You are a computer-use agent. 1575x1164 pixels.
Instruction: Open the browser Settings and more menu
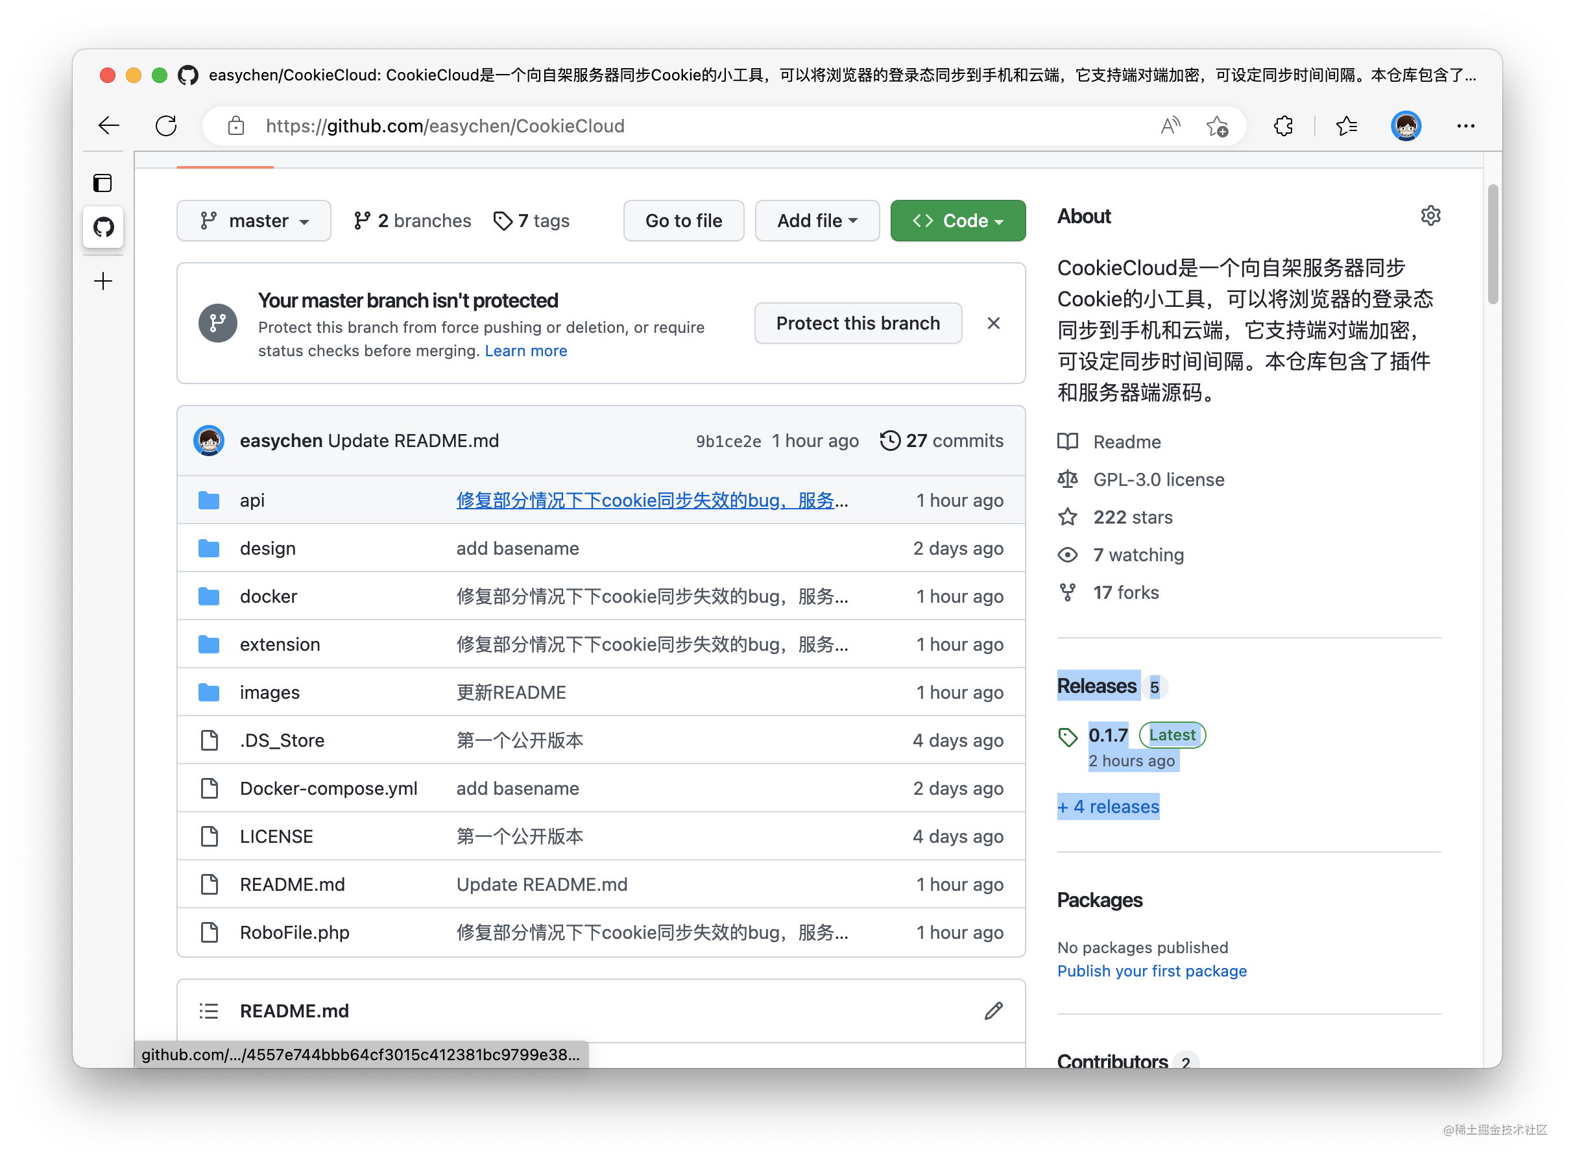coord(1466,125)
